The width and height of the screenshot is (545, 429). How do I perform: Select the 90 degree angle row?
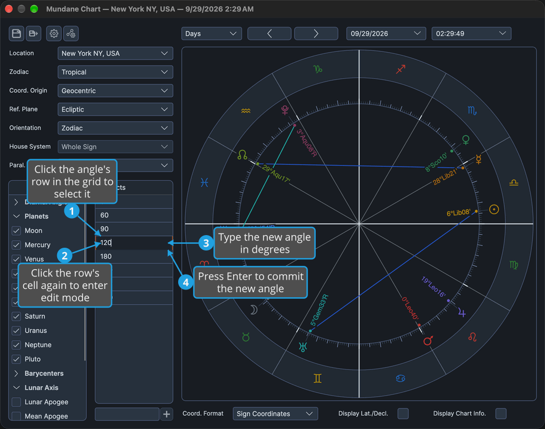tap(134, 229)
